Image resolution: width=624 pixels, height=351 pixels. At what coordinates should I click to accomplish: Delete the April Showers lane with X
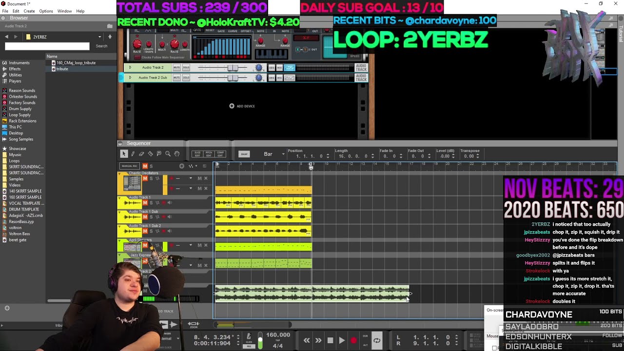[x=206, y=245]
